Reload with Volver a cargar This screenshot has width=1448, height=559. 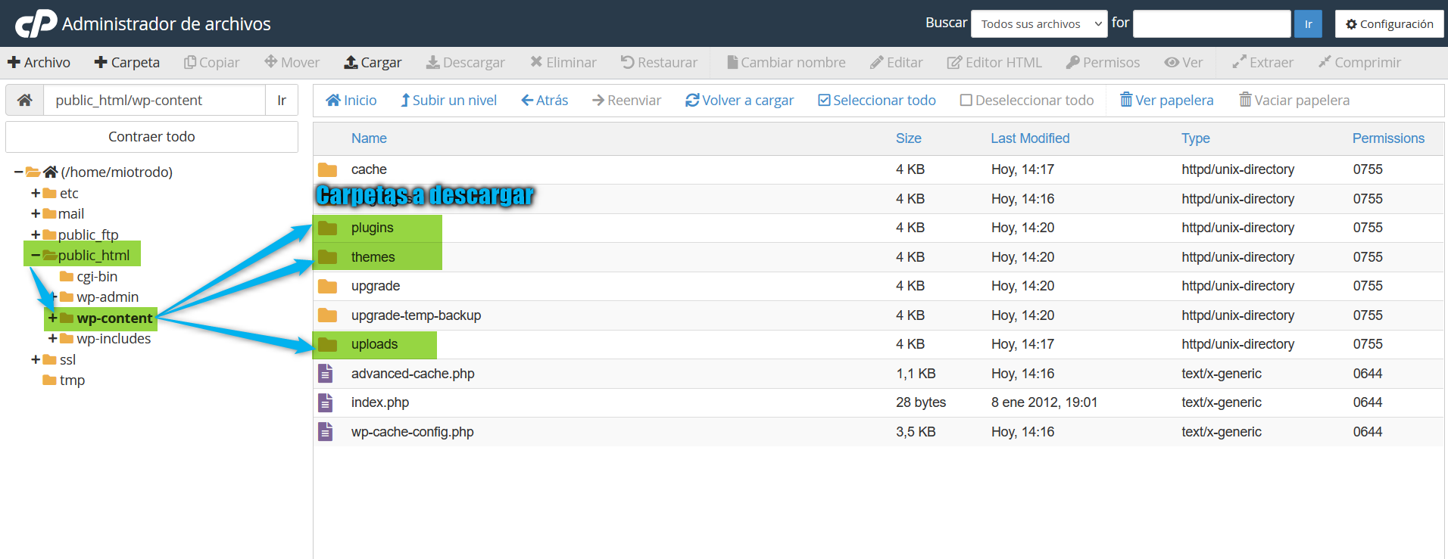coord(740,100)
